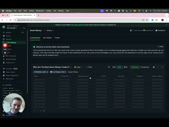Pause the screen recording
Screen dimensions: 169x127
pyautogui.click(x=5, y=53)
